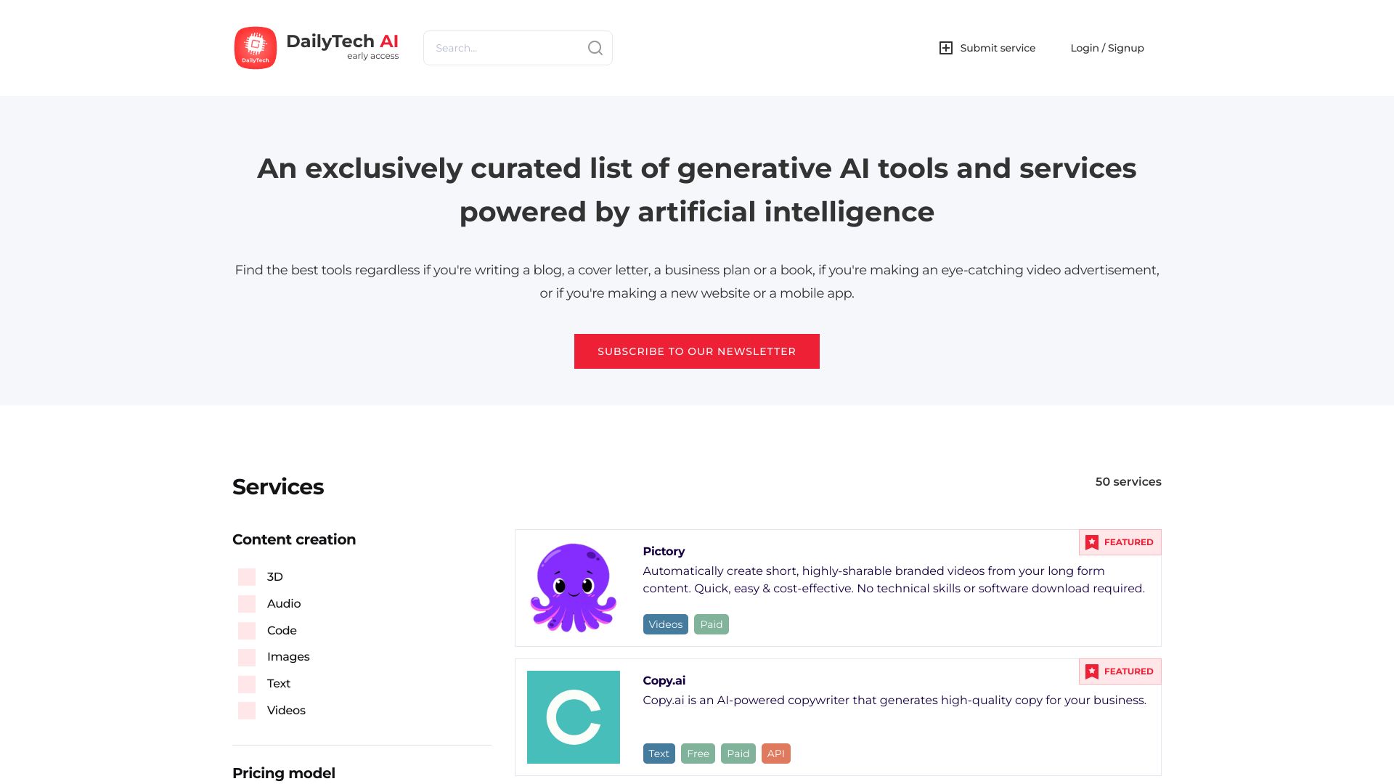Viewport: 1394px width, 784px height.
Task: Select the Videos tag on Pictory
Action: [x=665, y=624]
